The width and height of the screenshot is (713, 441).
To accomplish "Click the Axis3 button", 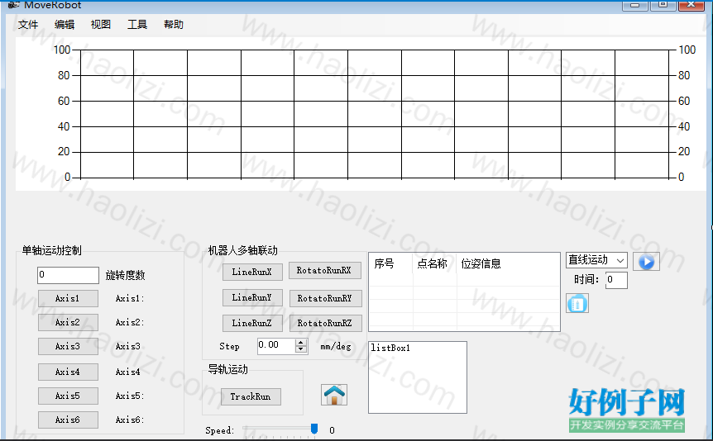I will click(68, 347).
